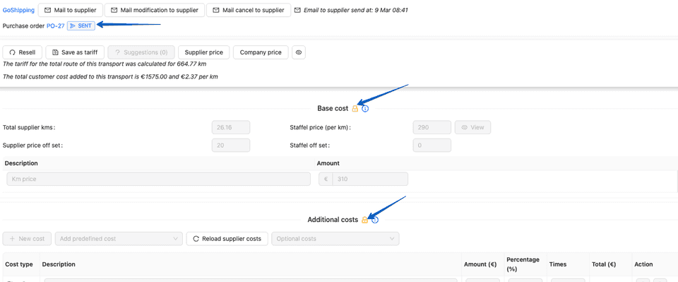The height and width of the screenshot is (282, 678).
Task: Click the Times column header
Action: [x=557, y=264]
